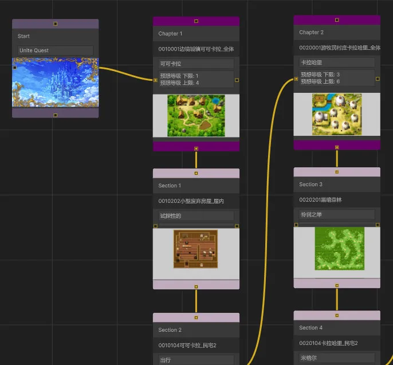
Task: Click Chapter 1 node's bottom output port
Action: click(x=196, y=148)
